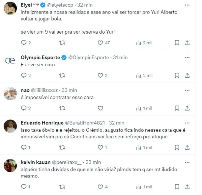The height and width of the screenshot is (195, 202).
Task: Click kelvin kauan's profile picture
Action: 10,165
